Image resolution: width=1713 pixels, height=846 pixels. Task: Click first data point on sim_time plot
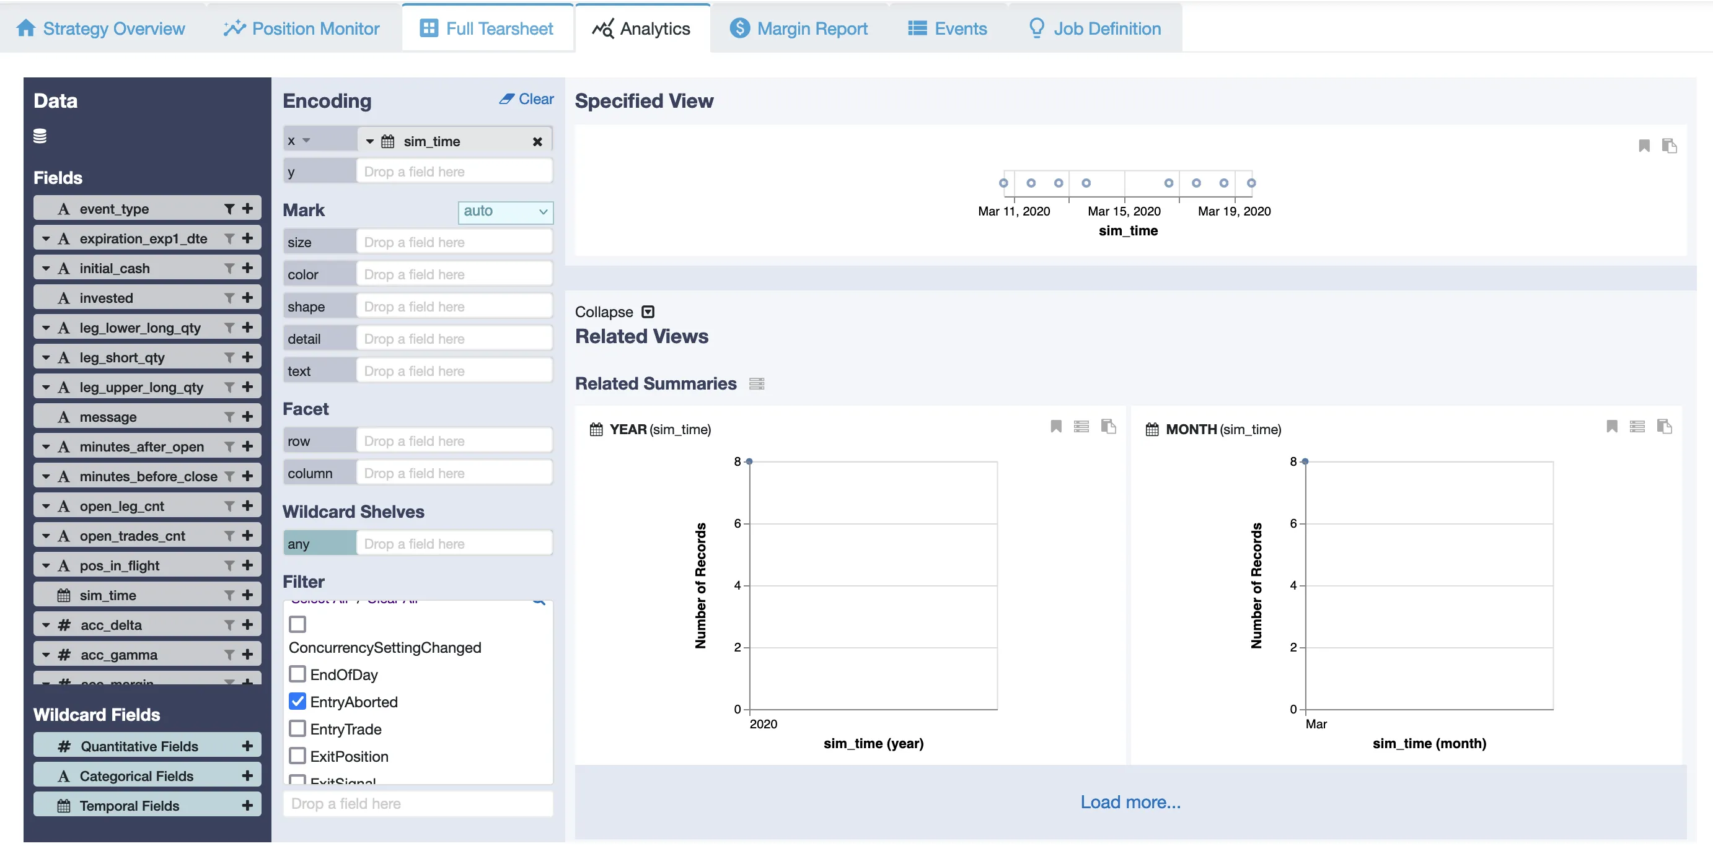[1003, 183]
